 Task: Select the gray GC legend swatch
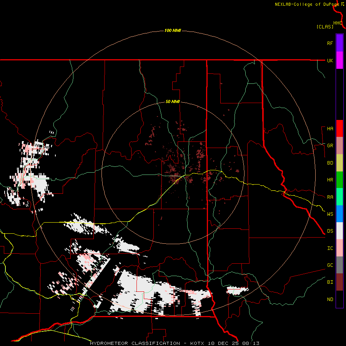[339, 265]
